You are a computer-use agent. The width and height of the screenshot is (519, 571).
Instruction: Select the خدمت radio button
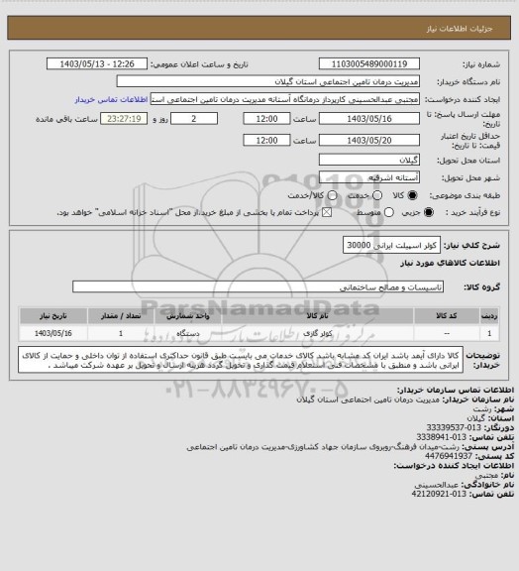point(377,195)
